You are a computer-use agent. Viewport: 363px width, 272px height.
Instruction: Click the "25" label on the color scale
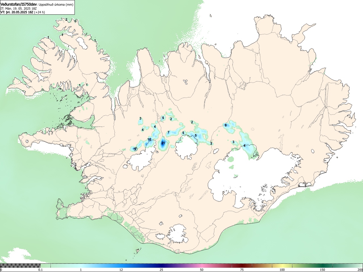point(161,270)
